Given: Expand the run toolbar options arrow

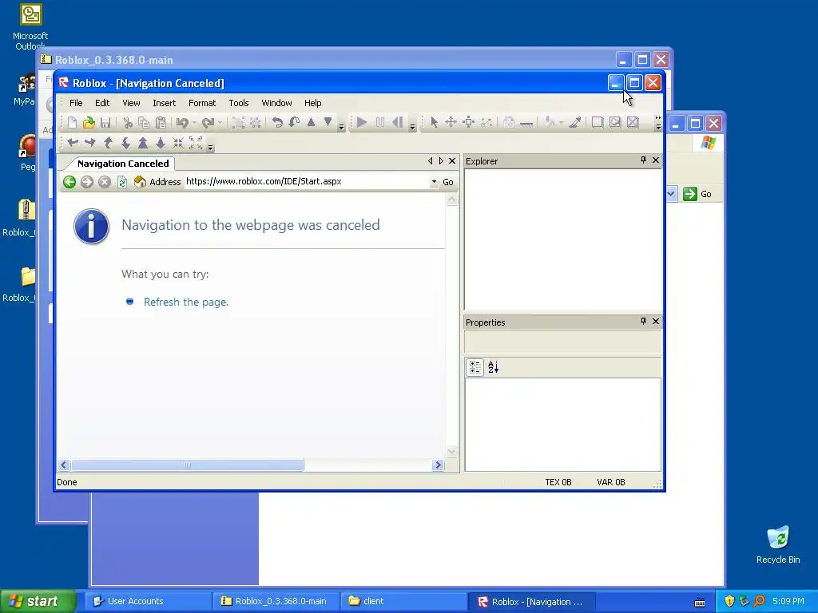Looking at the screenshot, I should pyautogui.click(x=412, y=127).
